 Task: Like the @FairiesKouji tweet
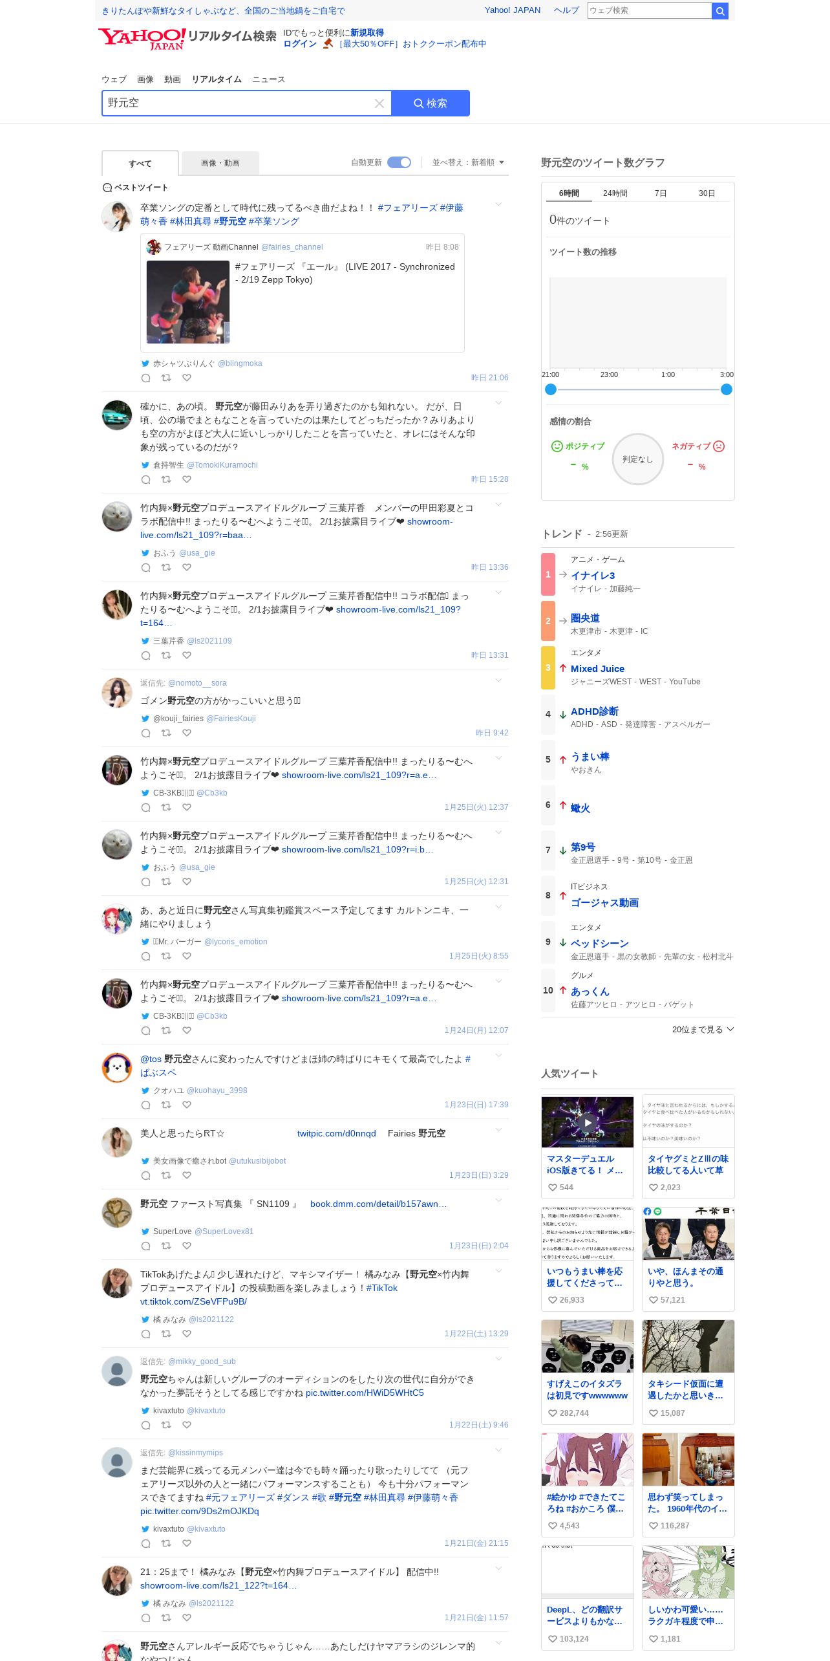(x=187, y=733)
